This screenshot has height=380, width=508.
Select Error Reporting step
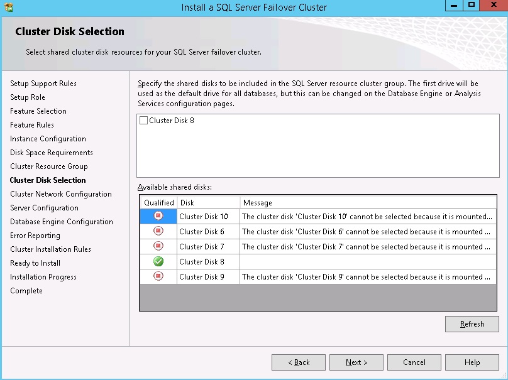tap(35, 236)
